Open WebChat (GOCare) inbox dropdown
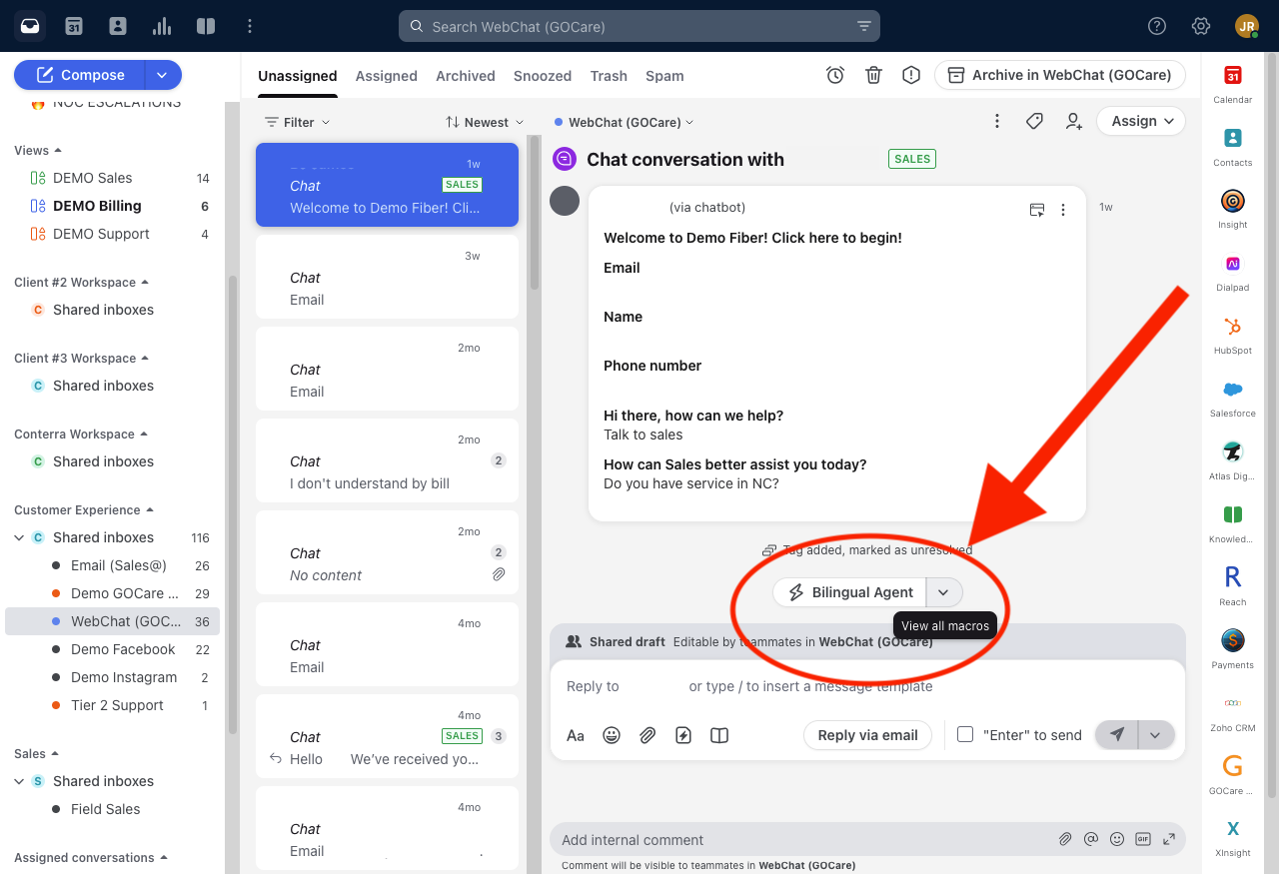 (x=625, y=122)
